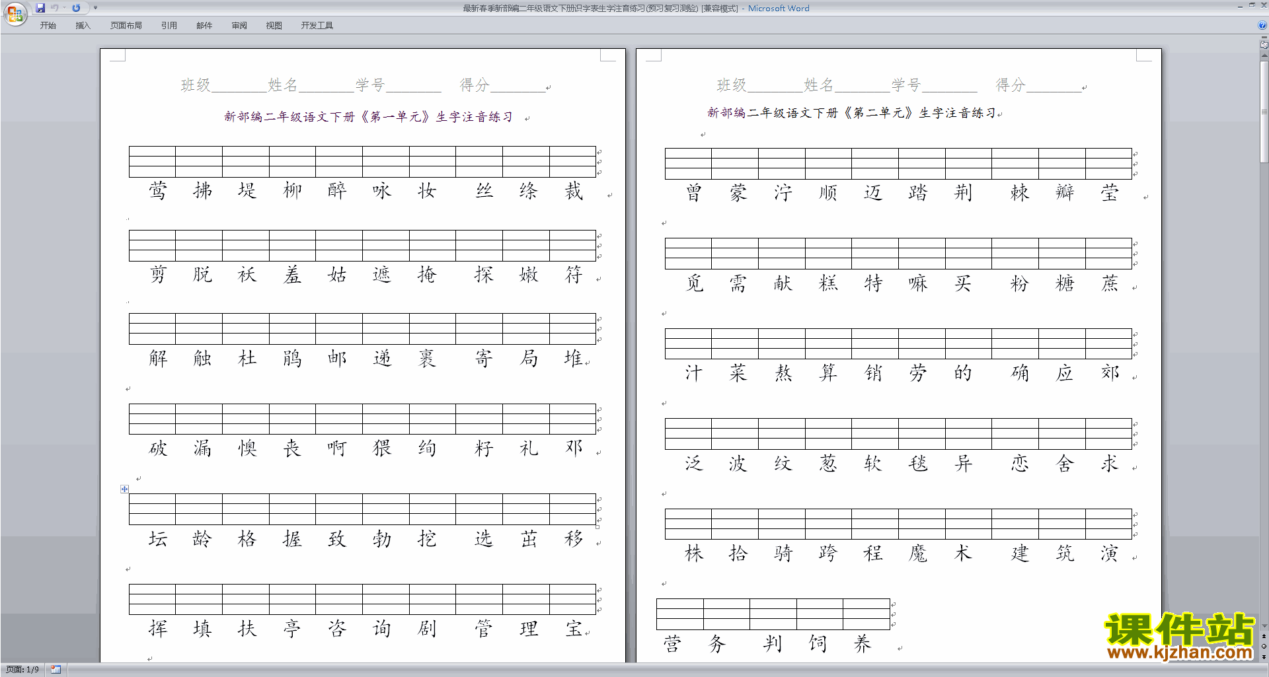This screenshot has width=1269, height=677.
Task: Save the document via Quick Access toolbar
Action: (40, 8)
